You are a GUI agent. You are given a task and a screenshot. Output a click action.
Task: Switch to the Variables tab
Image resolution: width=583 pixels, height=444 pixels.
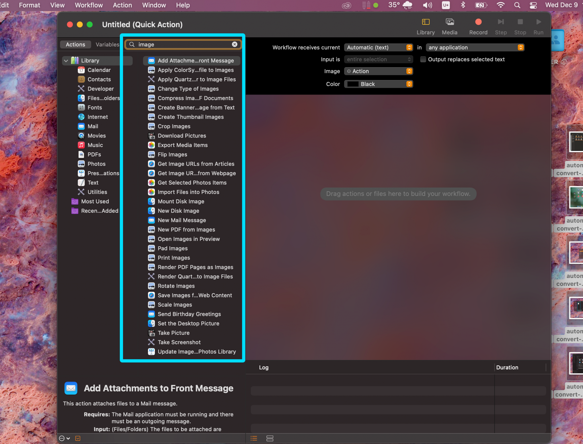[107, 44]
